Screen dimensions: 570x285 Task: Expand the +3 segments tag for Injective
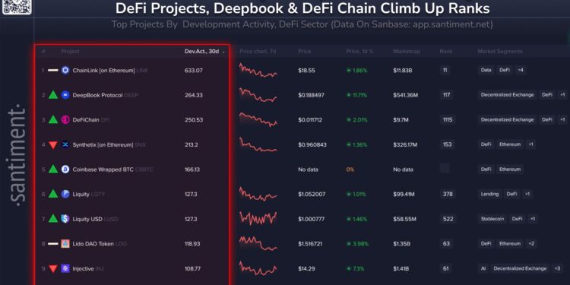coord(557,268)
